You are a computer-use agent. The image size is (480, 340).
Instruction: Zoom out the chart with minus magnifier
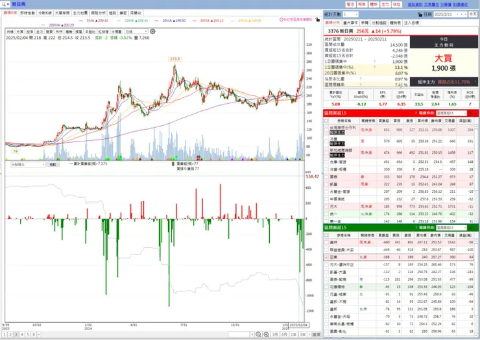click(x=258, y=335)
